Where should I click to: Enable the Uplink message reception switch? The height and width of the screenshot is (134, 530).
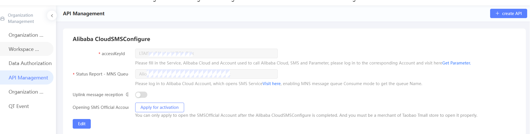coord(141,95)
